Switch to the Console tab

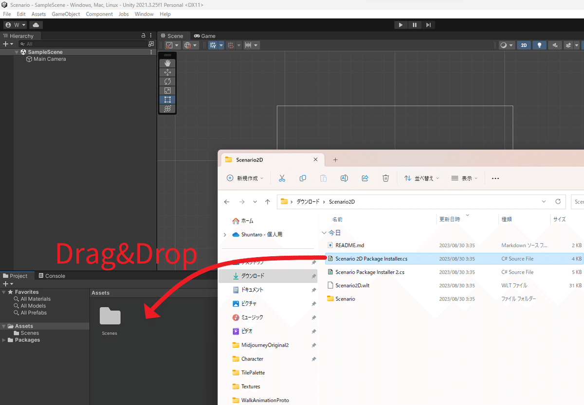(x=52, y=276)
